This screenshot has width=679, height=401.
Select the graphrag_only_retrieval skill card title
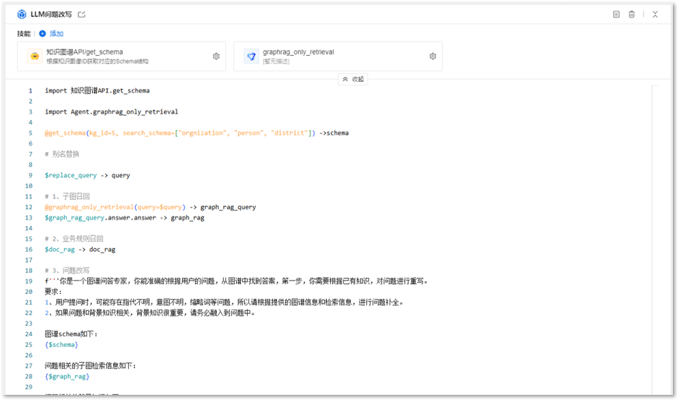pos(298,52)
